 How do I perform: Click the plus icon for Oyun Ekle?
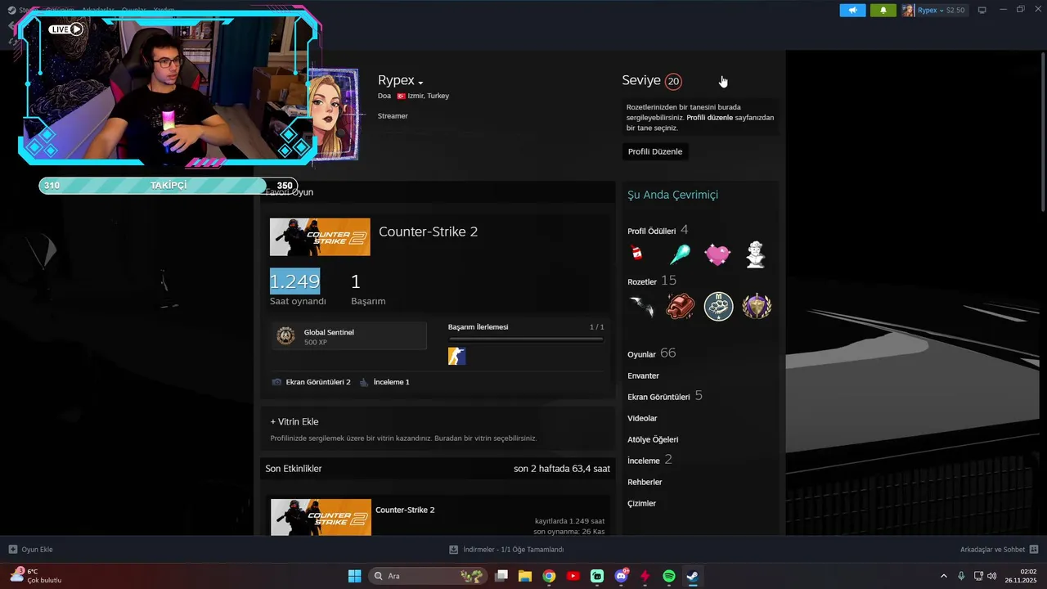coord(12,549)
